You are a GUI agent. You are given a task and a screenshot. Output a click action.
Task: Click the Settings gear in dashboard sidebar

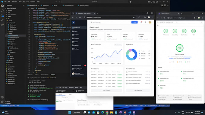click(x=73, y=49)
